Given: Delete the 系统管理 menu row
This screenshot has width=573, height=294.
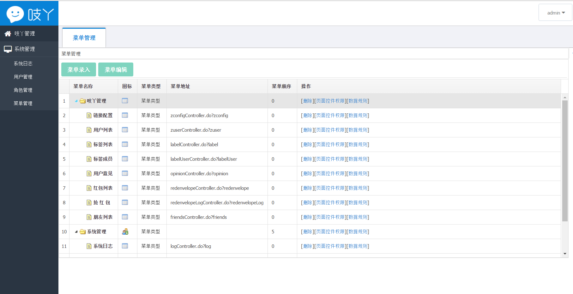Looking at the screenshot, I should (308, 232).
